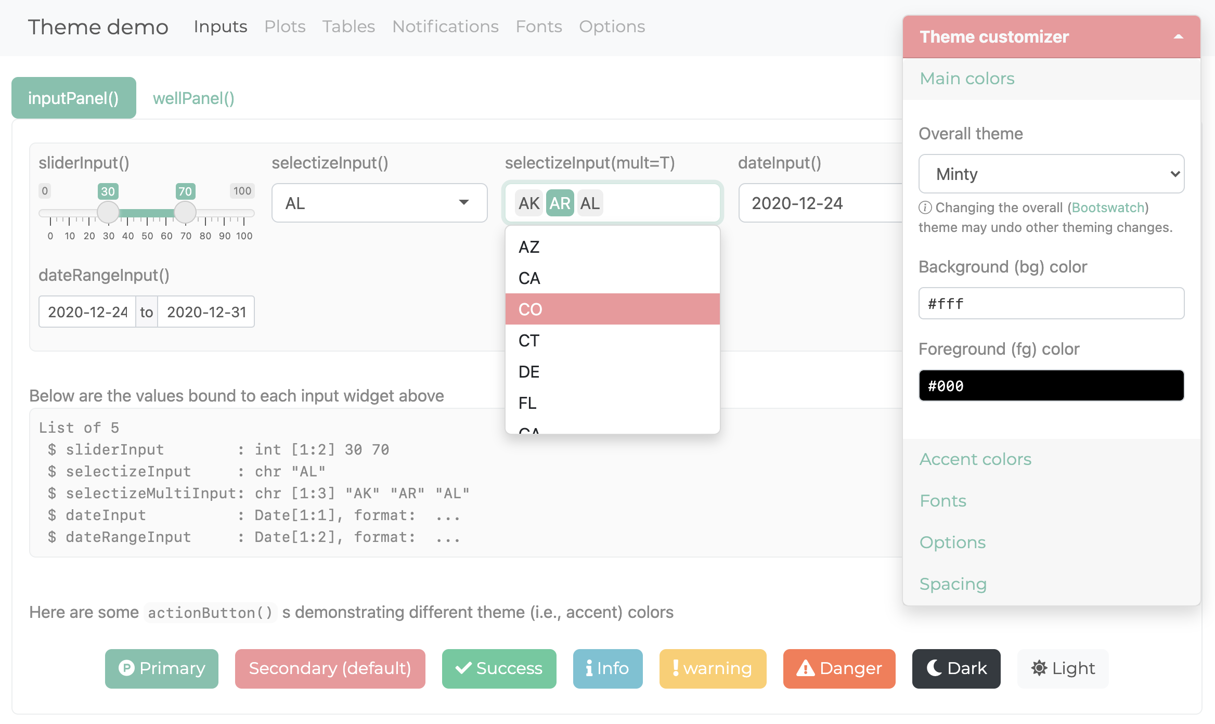Click the info icon on the Info button

click(589, 668)
